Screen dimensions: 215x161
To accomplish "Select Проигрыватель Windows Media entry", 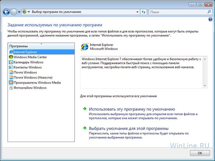I will (x=37, y=82).
